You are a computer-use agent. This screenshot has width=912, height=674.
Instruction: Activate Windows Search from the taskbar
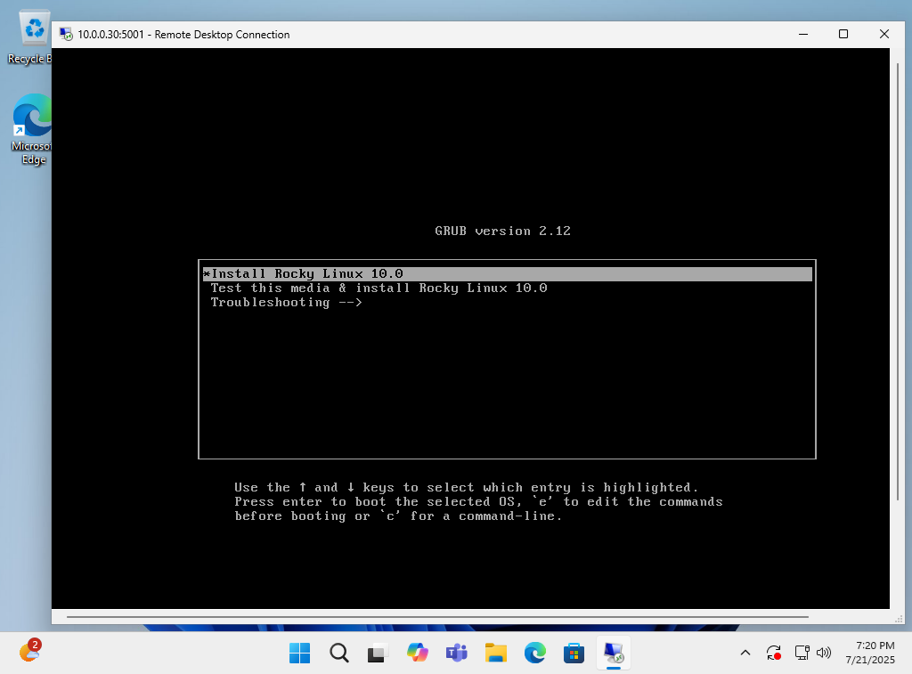tap(339, 653)
